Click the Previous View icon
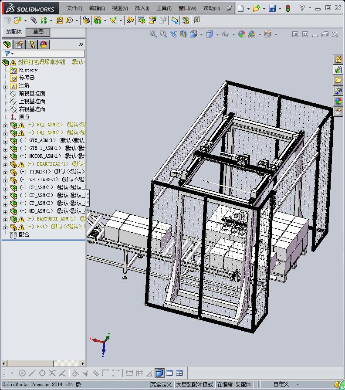345x390 pixels. (x=173, y=34)
